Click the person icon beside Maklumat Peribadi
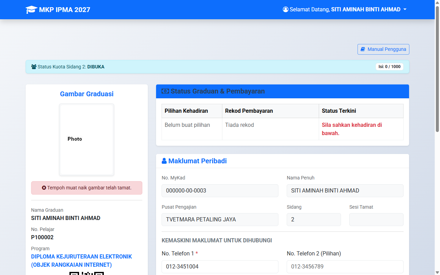Image resolution: width=440 pixels, height=275 pixels. click(x=164, y=161)
